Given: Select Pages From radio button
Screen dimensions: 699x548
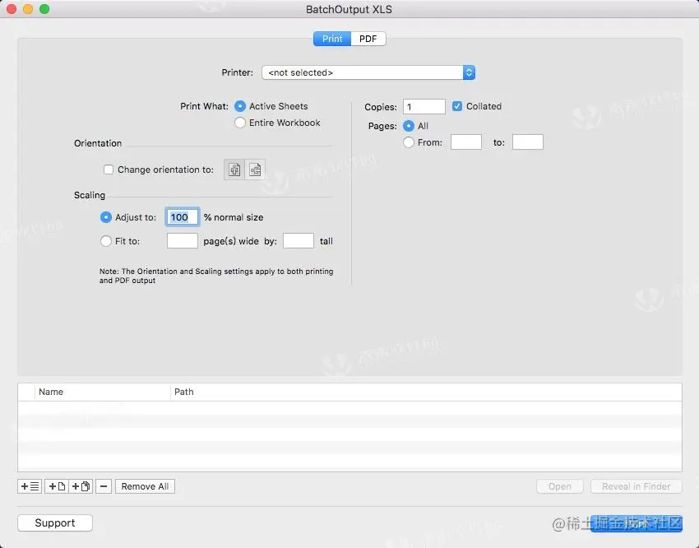Looking at the screenshot, I should coord(409,142).
